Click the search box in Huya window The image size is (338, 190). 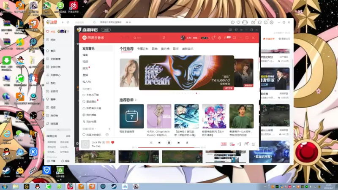[x=85, y=22]
